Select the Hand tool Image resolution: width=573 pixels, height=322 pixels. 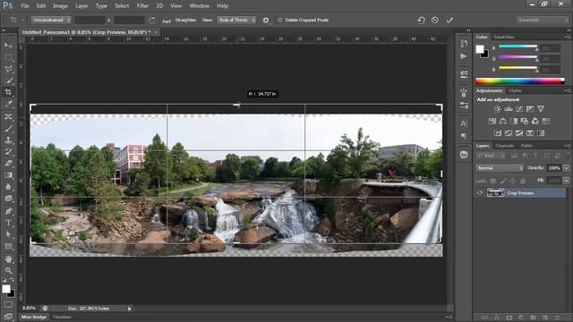[x=8, y=258]
